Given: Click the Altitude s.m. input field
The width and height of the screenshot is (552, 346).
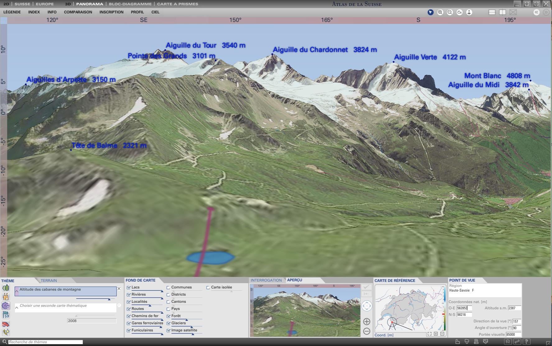Looking at the screenshot, I should pos(514,308).
